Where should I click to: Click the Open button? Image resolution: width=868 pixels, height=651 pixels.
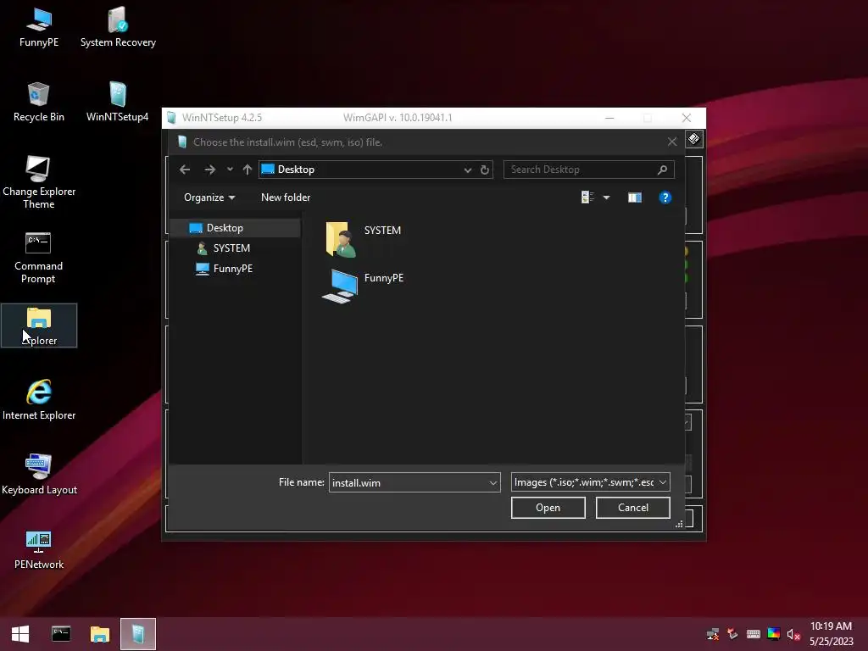[548, 508]
